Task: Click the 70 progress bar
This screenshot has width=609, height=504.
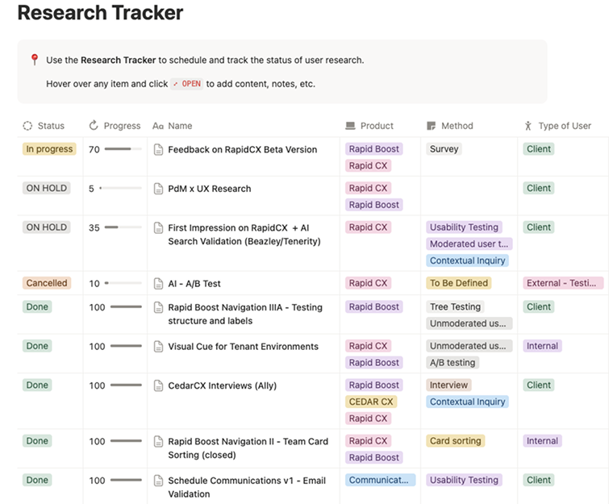Action: (123, 149)
